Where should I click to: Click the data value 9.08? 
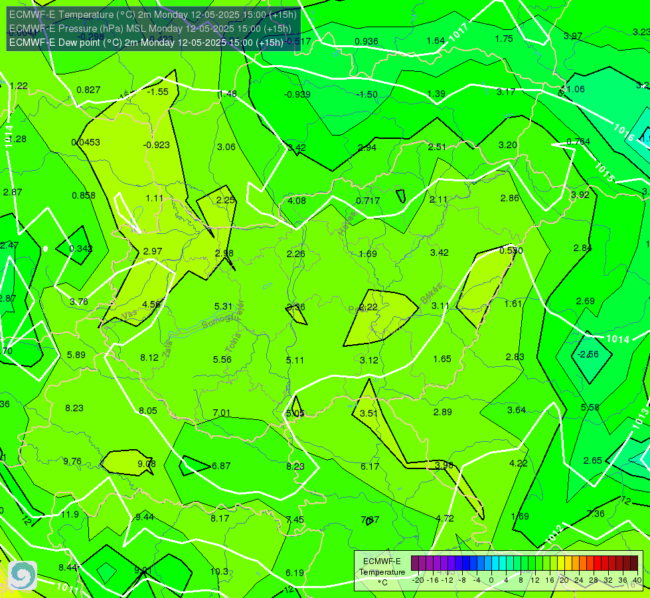(147, 464)
